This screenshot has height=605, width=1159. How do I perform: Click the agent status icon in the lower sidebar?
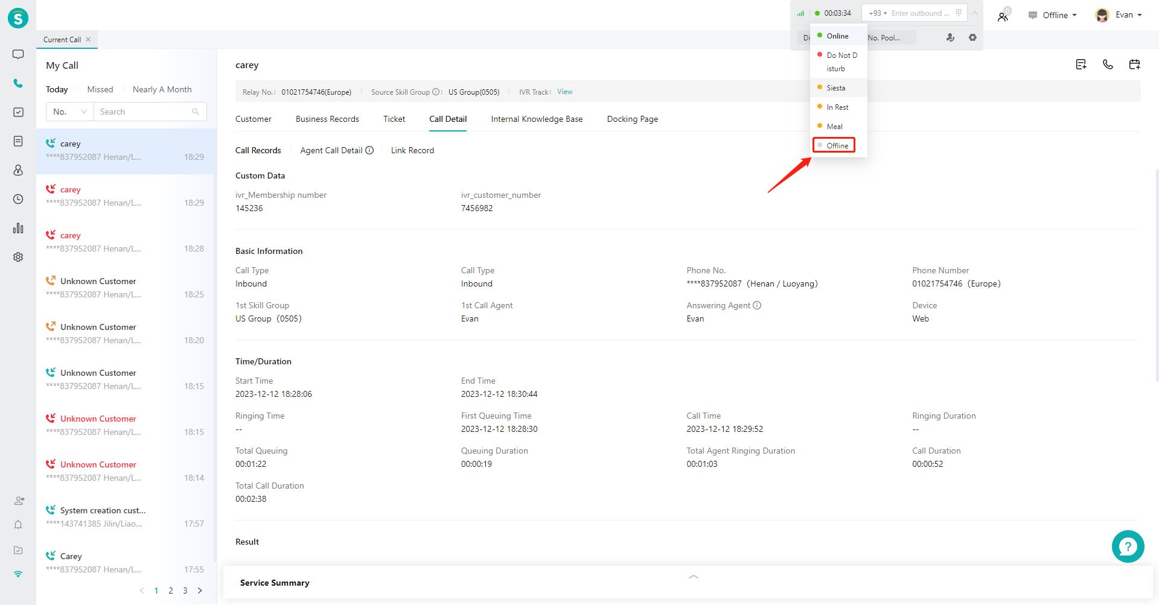[x=19, y=501]
